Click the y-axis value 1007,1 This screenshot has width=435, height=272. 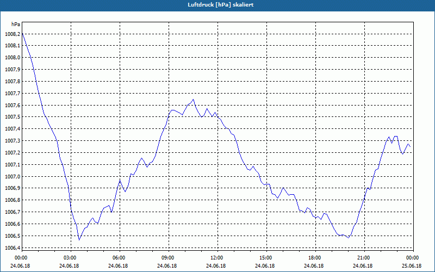[13, 165]
